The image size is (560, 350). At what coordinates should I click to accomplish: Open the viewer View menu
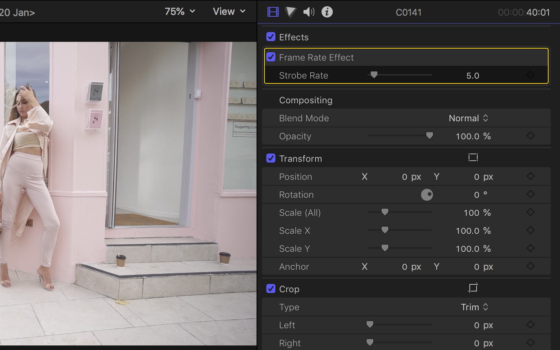[x=229, y=12]
